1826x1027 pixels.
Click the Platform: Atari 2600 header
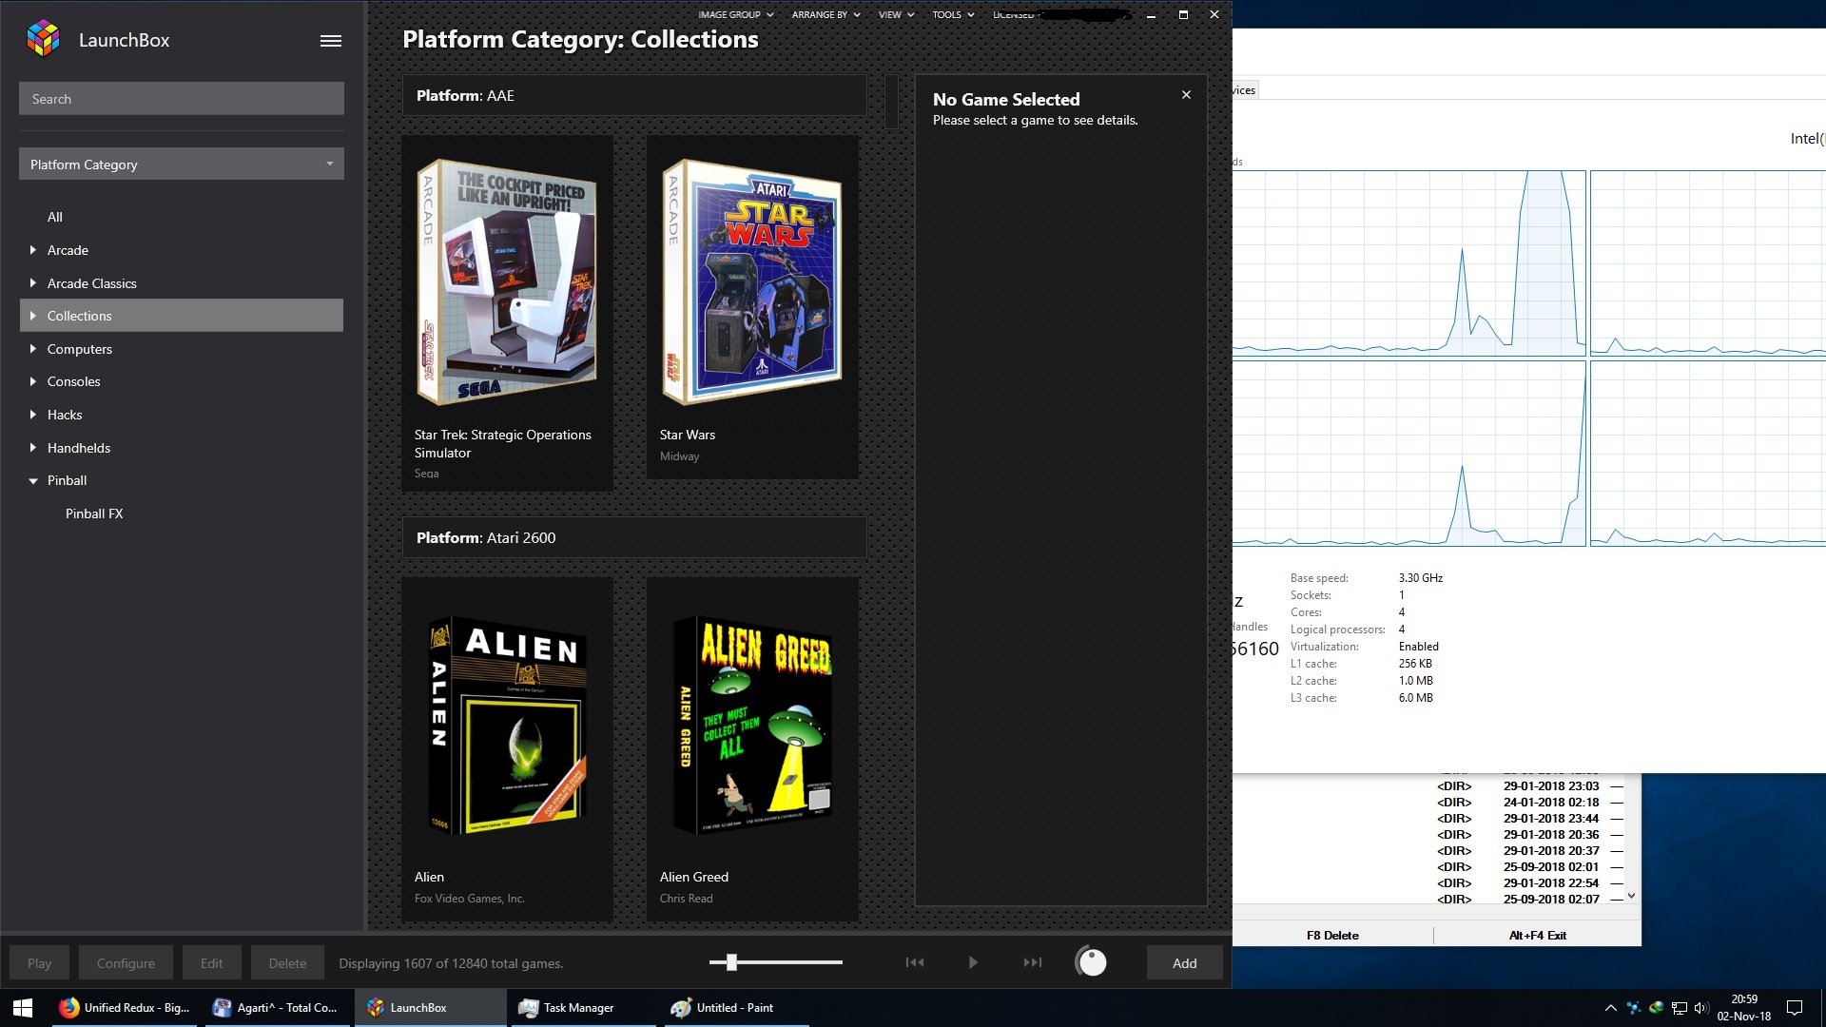pos(634,538)
